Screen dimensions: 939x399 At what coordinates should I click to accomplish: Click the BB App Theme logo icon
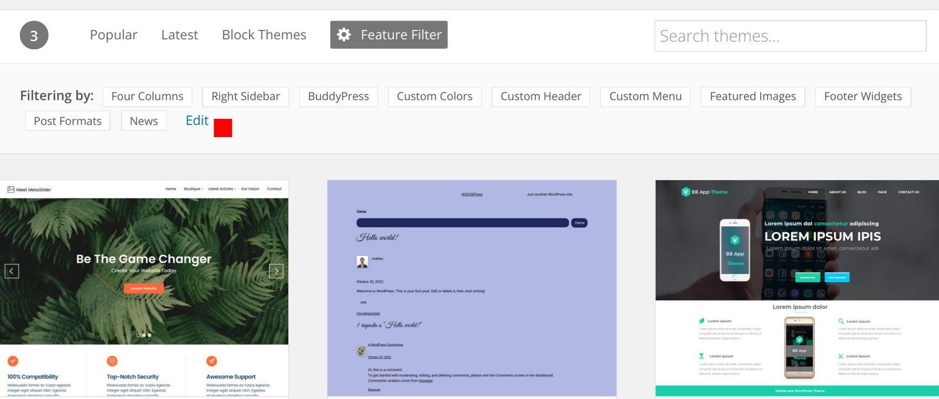click(x=685, y=192)
